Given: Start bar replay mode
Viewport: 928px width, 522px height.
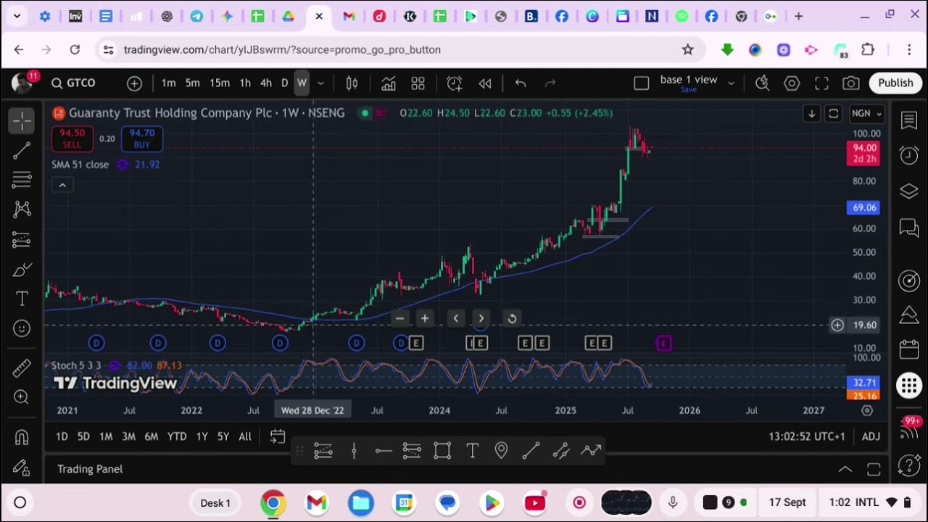Looking at the screenshot, I should pos(485,83).
